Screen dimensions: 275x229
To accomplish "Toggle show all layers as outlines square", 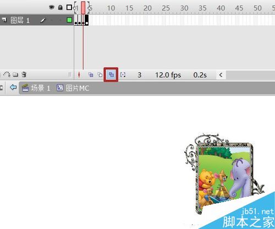I will point(69,7).
